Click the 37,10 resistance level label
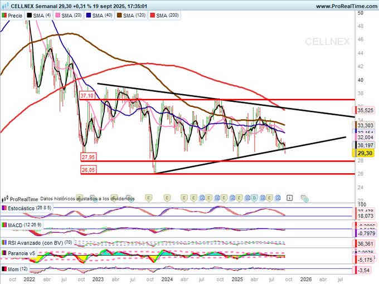The width and height of the screenshot is (379, 284). coord(87,96)
